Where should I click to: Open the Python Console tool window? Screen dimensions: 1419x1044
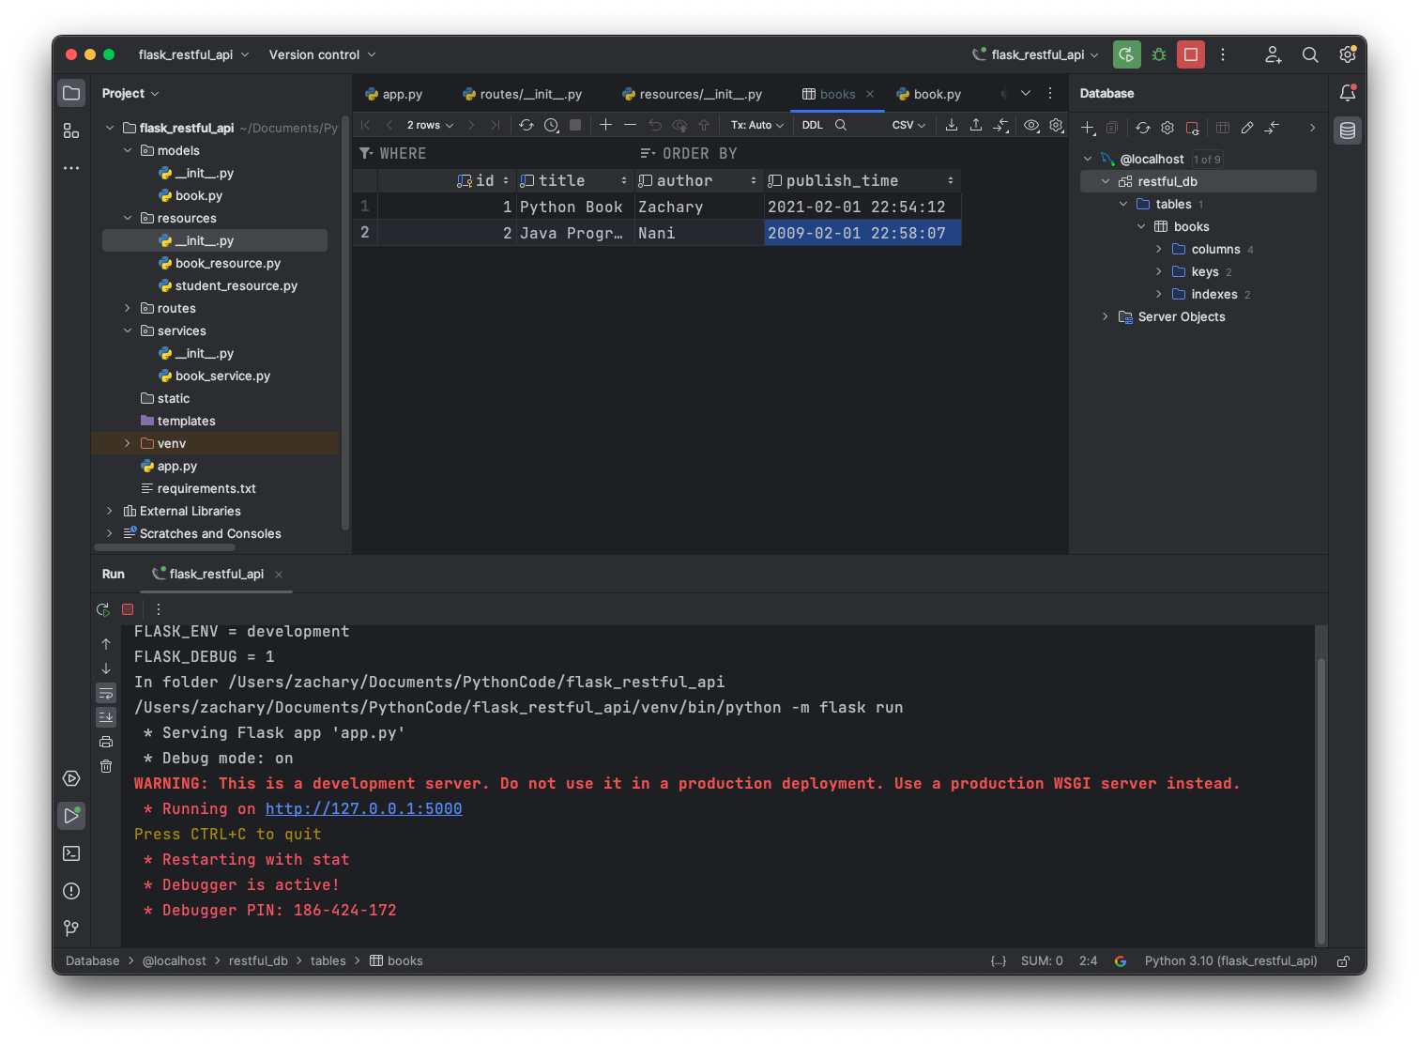pos(71,778)
